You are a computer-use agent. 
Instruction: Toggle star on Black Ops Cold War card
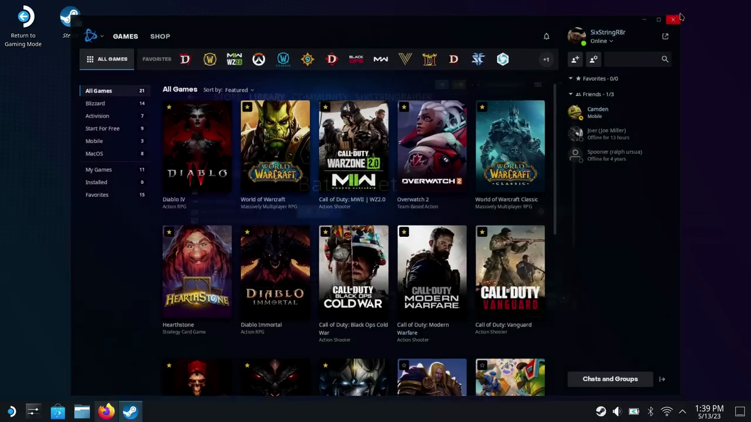[x=325, y=232]
